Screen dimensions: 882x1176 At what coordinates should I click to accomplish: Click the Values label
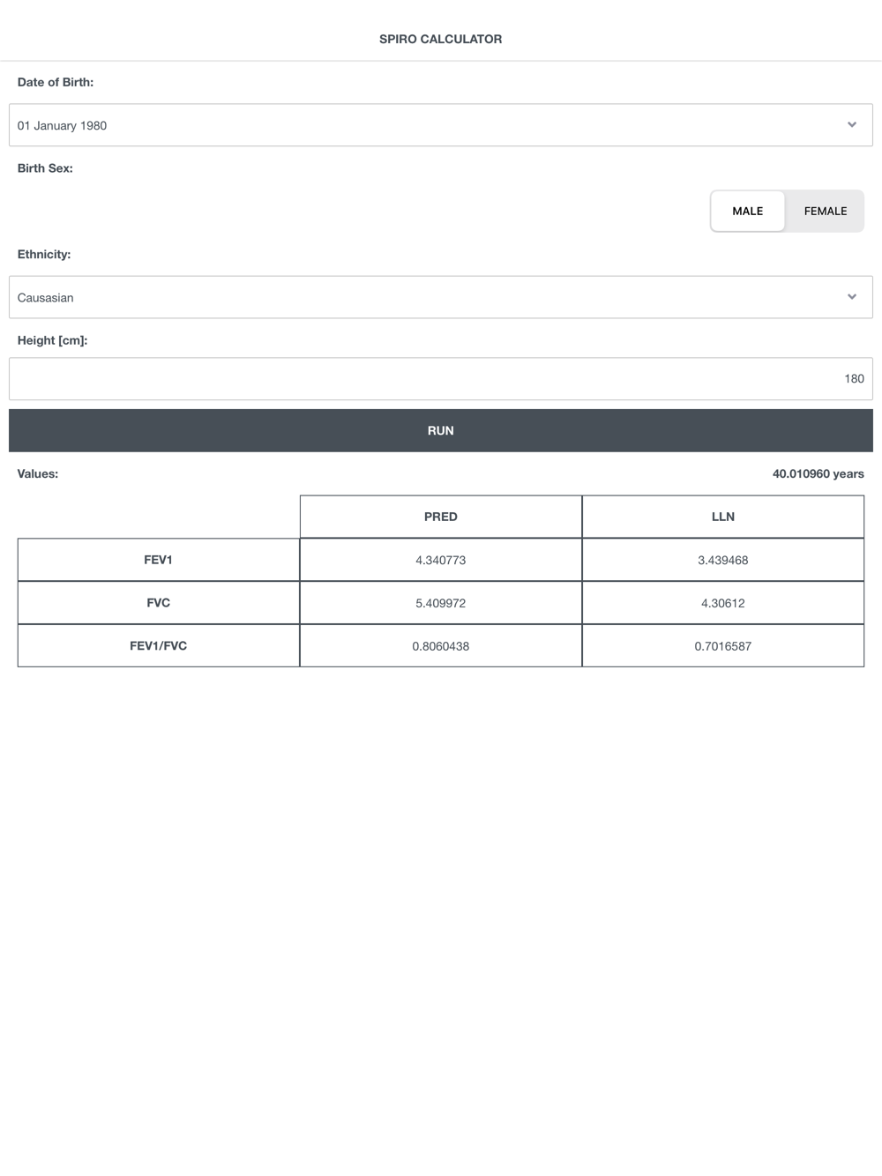(38, 474)
